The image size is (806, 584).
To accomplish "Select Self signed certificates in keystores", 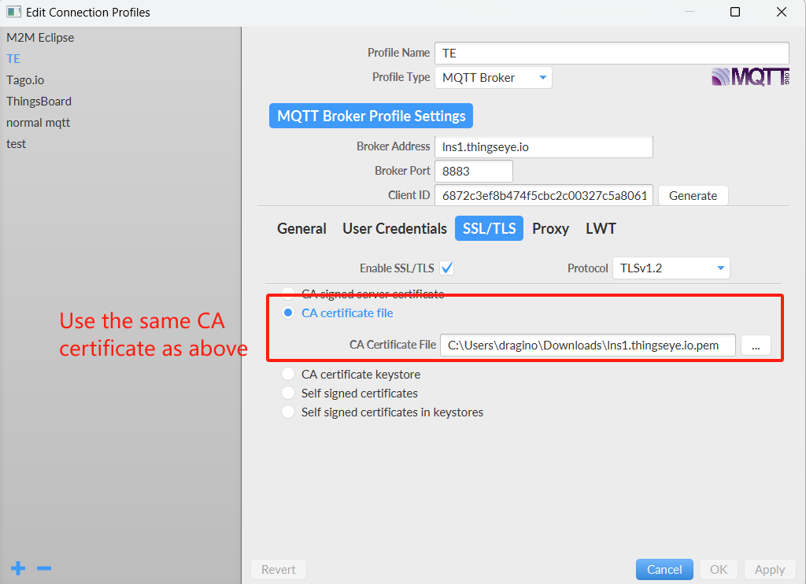I will 288,412.
